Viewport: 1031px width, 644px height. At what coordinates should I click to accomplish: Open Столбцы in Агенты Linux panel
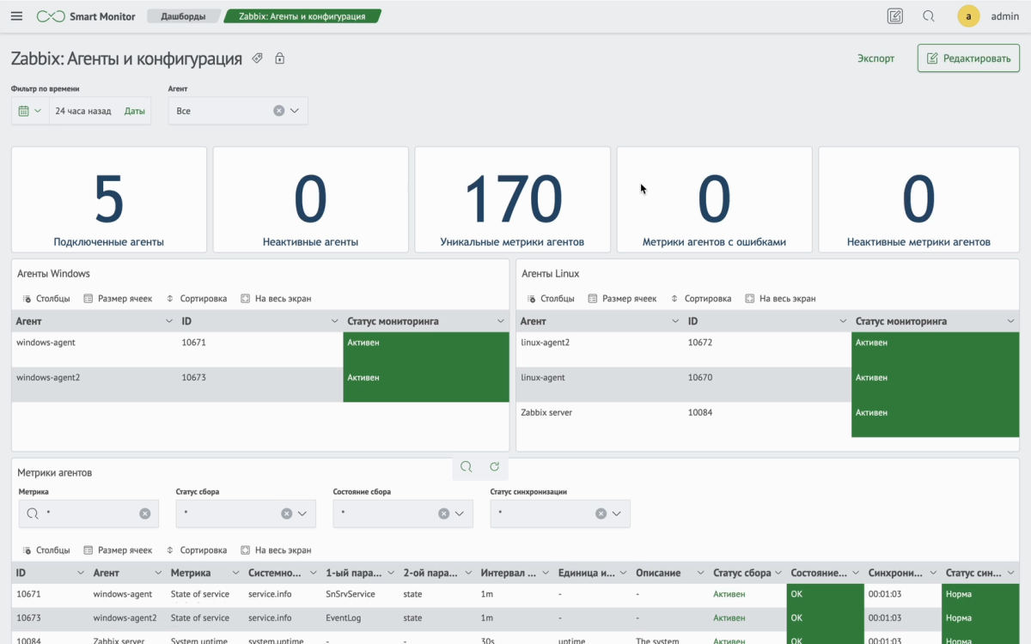coord(551,299)
